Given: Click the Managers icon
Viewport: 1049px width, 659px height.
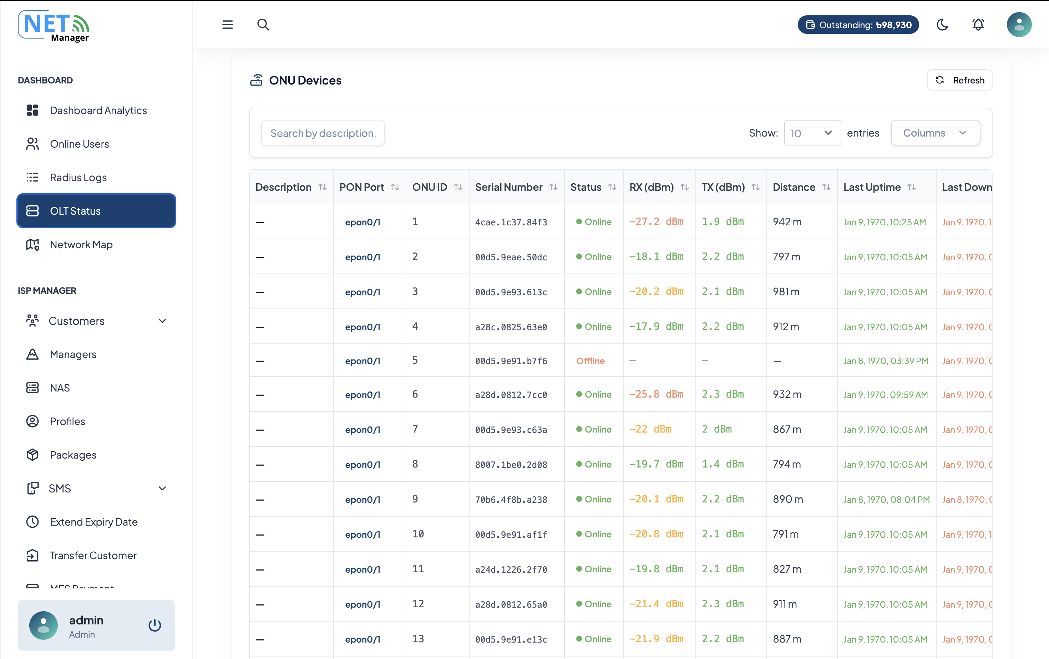Looking at the screenshot, I should coord(32,354).
